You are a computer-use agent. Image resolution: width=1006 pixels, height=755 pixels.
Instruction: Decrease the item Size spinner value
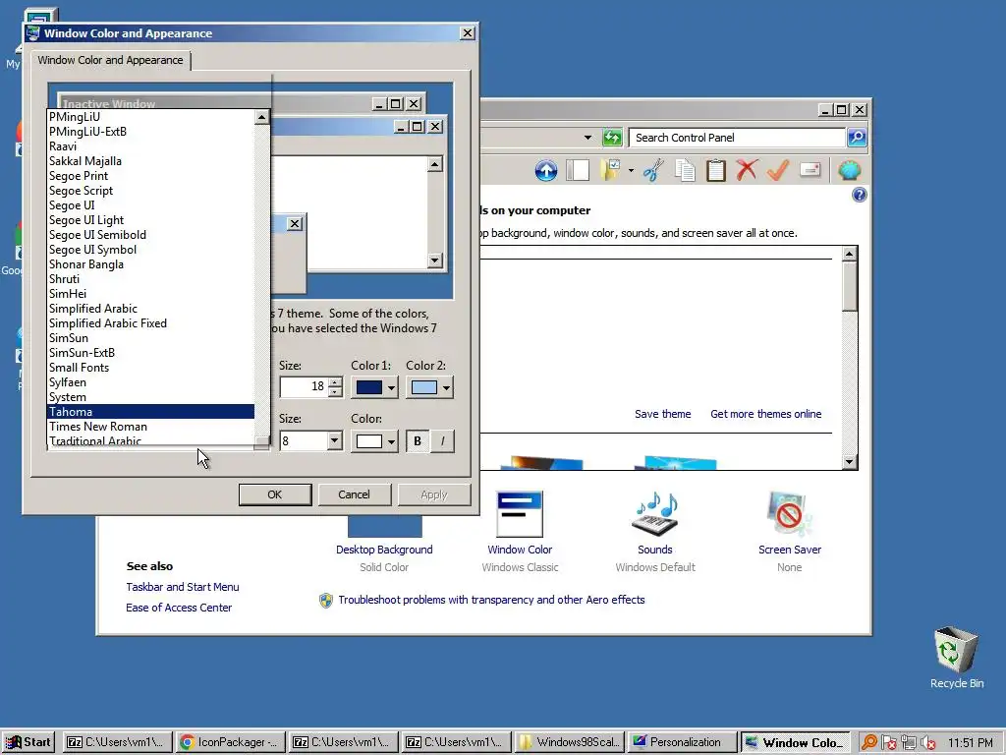335,391
